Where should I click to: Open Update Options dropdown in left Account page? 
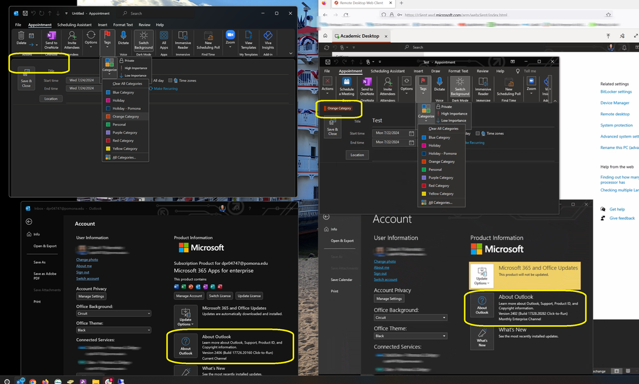pos(185,317)
